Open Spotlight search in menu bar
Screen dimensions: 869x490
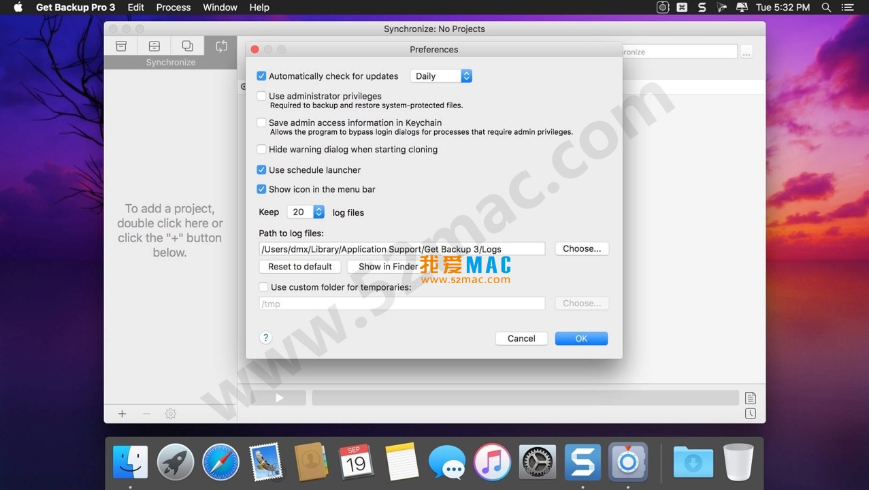[826, 7]
